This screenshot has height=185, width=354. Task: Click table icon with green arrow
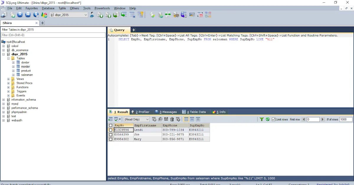click(124, 15)
